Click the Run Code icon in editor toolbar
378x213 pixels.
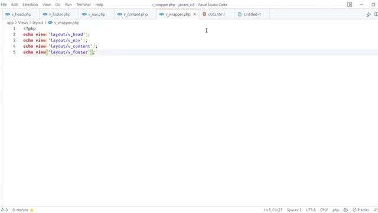click(369, 14)
